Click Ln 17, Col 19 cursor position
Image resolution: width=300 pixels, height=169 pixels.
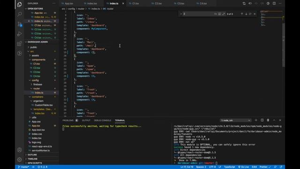click(x=187, y=167)
